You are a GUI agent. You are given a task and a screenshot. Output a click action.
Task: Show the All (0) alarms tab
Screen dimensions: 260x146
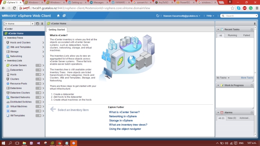[x=221, y=118]
